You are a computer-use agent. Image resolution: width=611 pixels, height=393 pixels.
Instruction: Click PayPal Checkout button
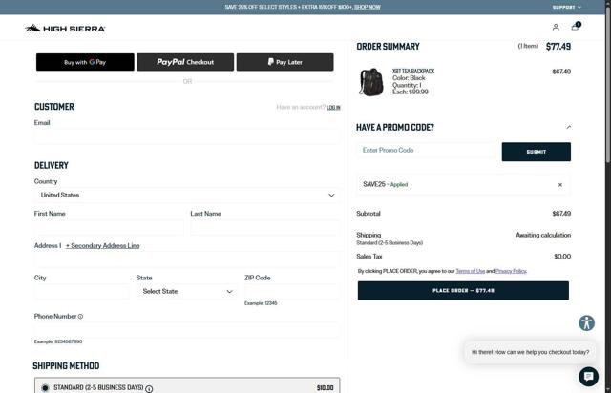click(185, 62)
